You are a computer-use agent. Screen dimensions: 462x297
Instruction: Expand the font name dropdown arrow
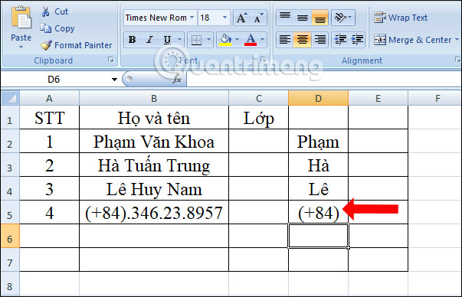tap(192, 18)
